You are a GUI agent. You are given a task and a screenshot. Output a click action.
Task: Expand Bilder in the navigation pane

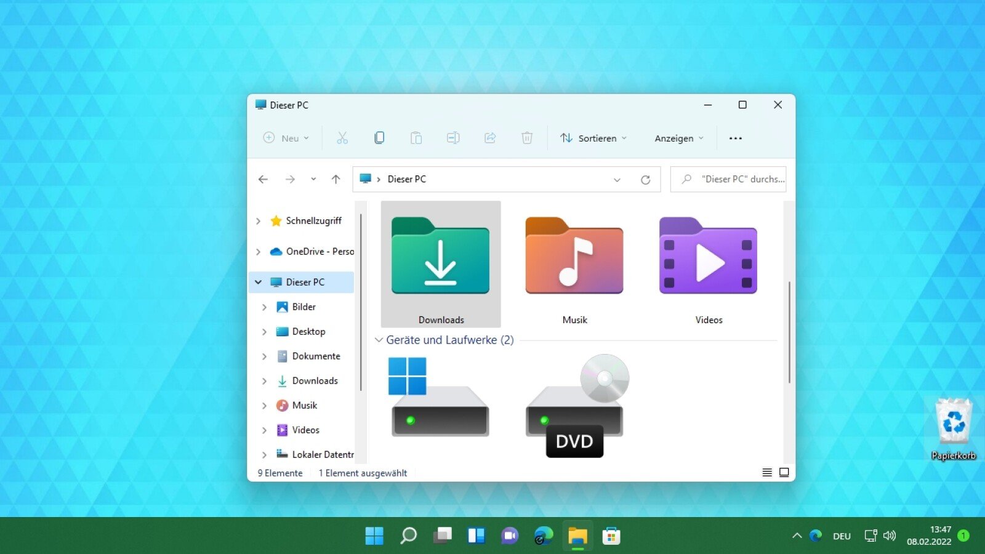[265, 307]
